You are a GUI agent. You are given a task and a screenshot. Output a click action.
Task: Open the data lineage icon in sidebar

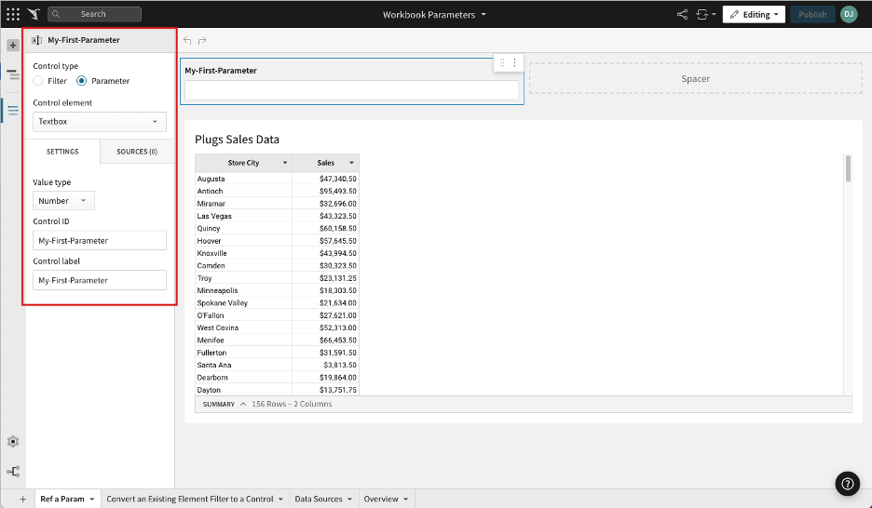(13, 472)
